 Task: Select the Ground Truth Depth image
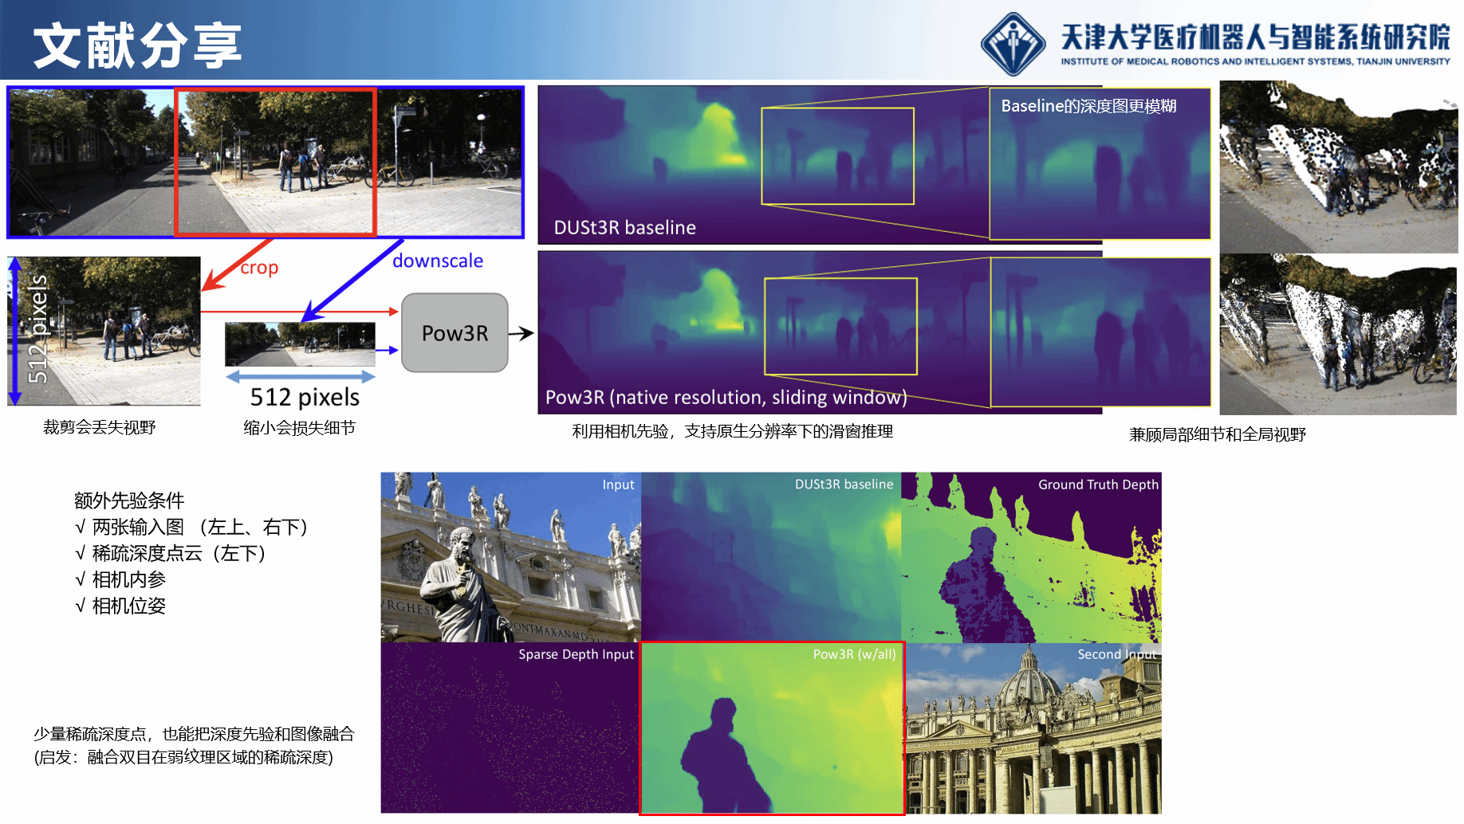pyautogui.click(x=1031, y=558)
